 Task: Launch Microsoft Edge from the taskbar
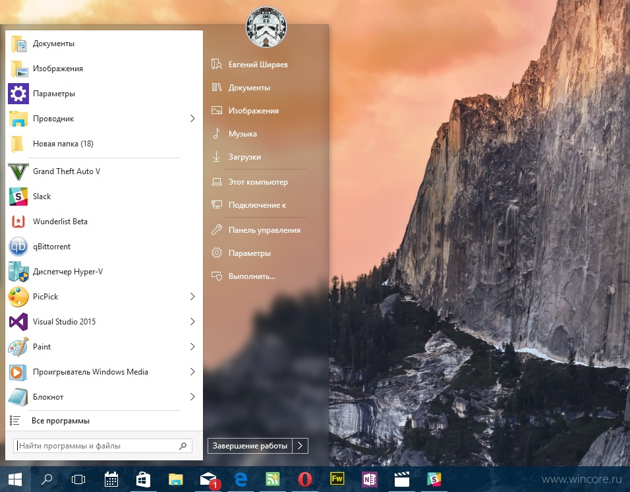(241, 479)
